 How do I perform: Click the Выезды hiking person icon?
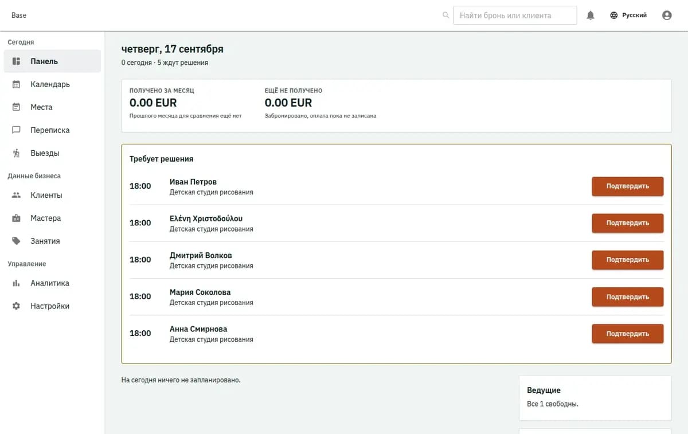click(x=17, y=153)
